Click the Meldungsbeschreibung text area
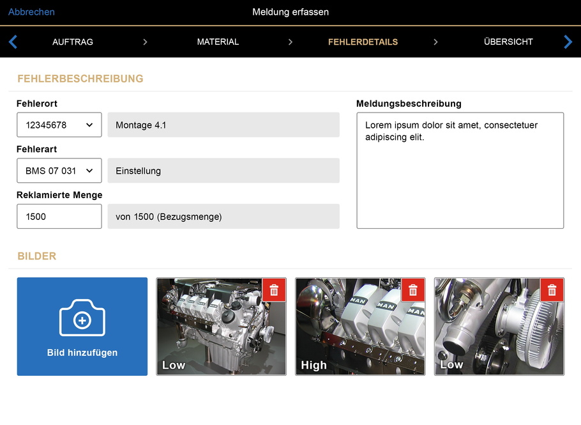Viewport: 581px width, 425px height. [x=460, y=171]
